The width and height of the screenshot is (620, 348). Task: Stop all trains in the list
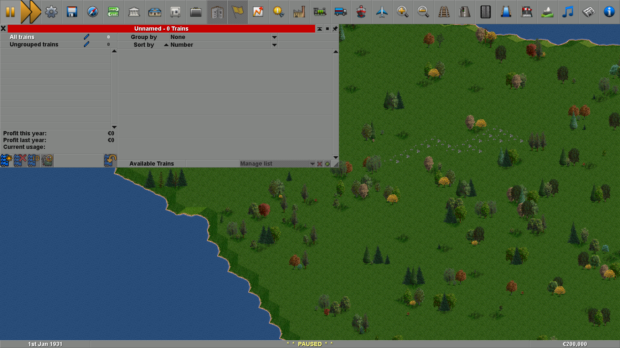coord(320,164)
